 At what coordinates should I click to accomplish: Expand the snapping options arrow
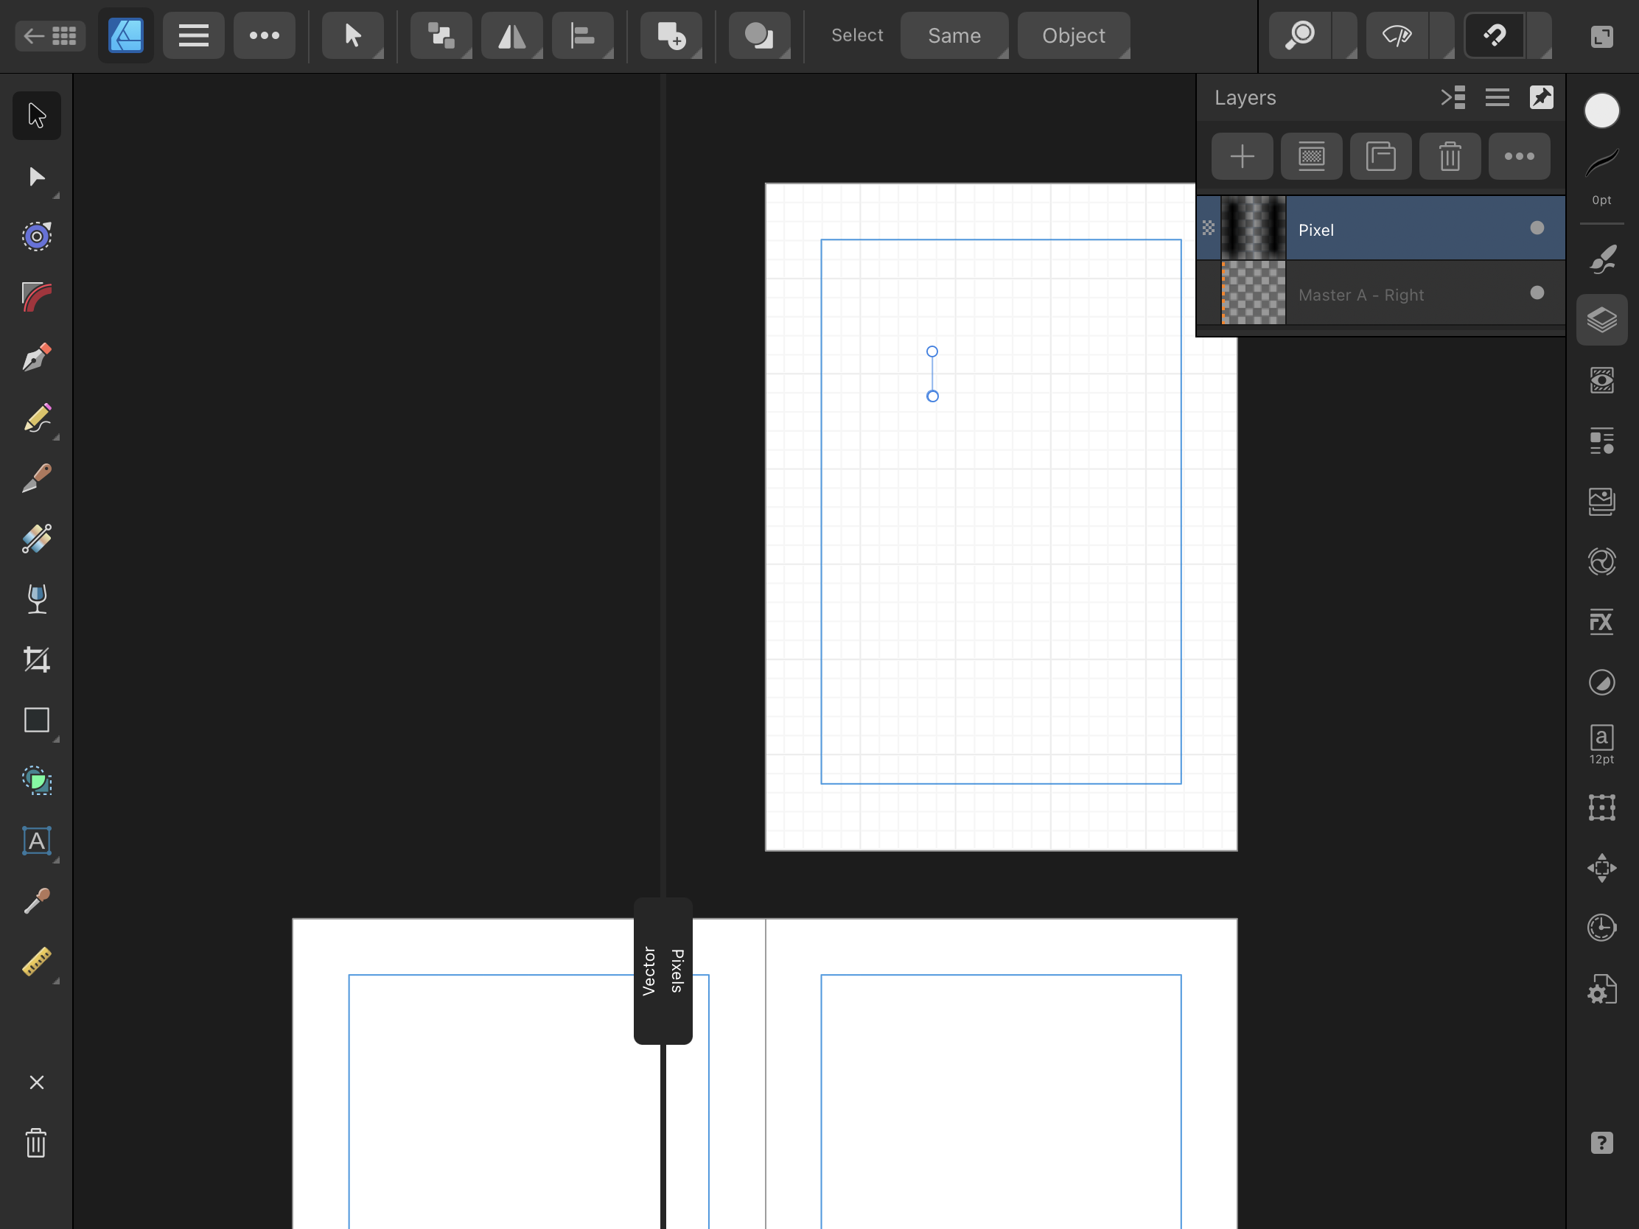[1540, 35]
